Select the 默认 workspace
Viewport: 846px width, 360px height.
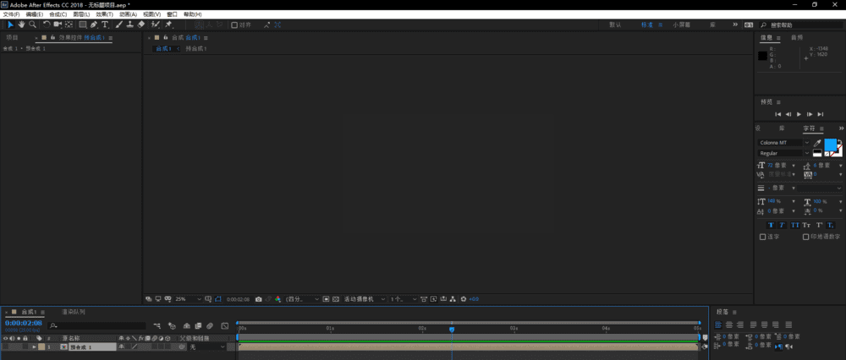[x=615, y=25]
